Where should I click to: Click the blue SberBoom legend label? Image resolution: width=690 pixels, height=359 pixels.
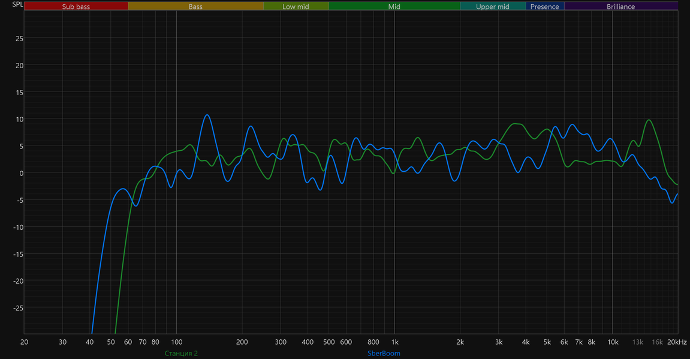384,353
